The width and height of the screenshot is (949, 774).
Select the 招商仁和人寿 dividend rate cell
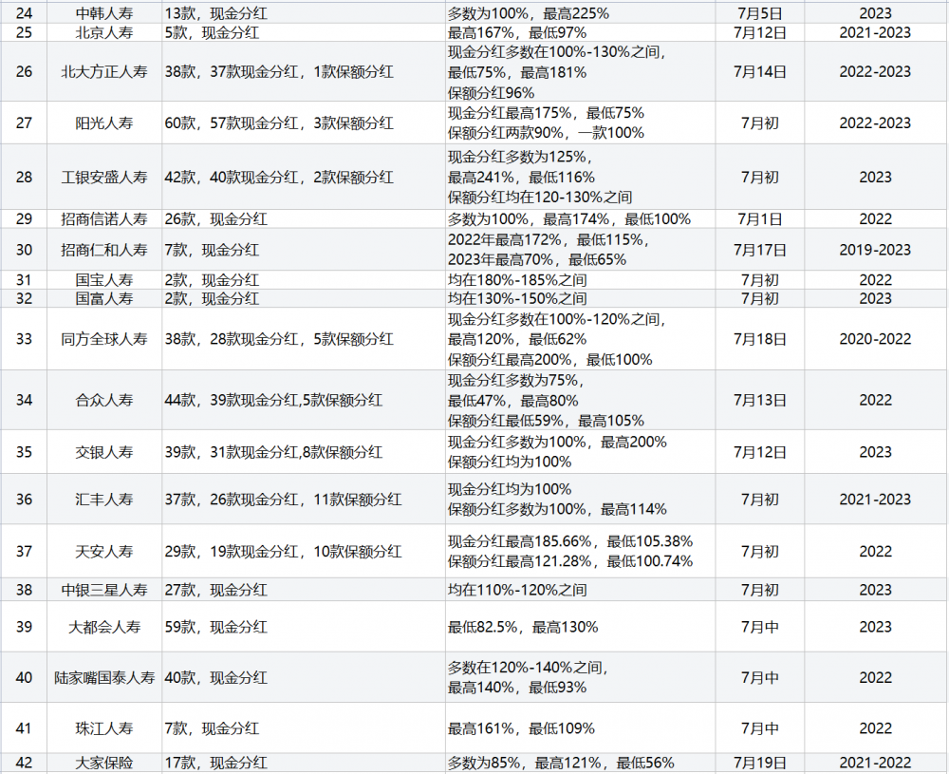click(580, 250)
